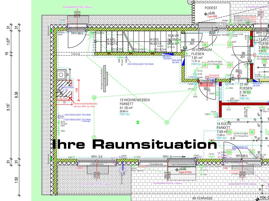Select the '14 KÜCHE' room label
The width and height of the screenshot is (269, 201).
pyautogui.click(x=224, y=124)
